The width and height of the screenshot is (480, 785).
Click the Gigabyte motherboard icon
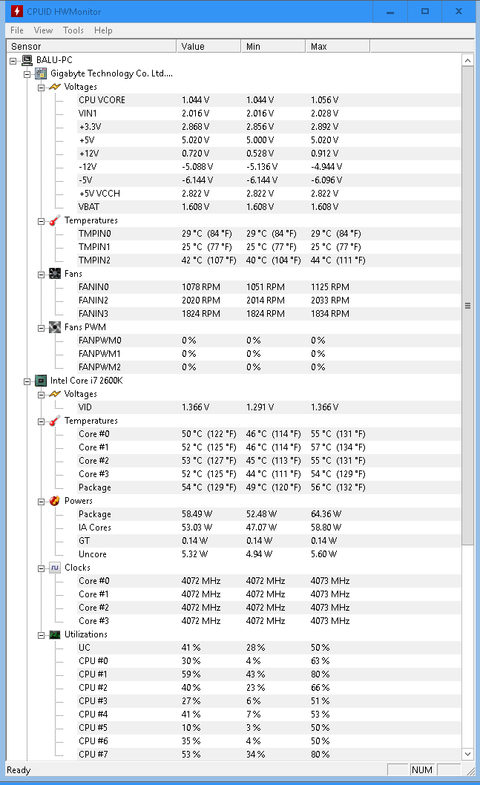41,73
